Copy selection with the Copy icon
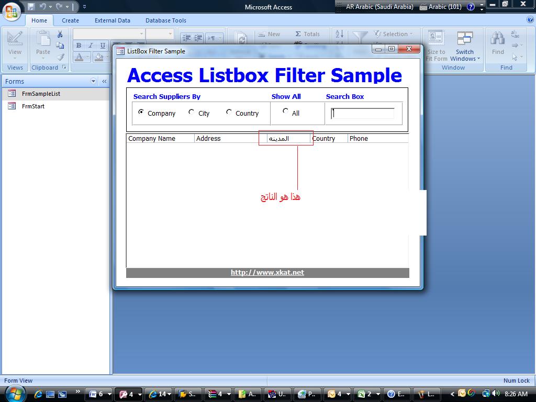The width and height of the screenshot is (536, 402). [x=60, y=46]
